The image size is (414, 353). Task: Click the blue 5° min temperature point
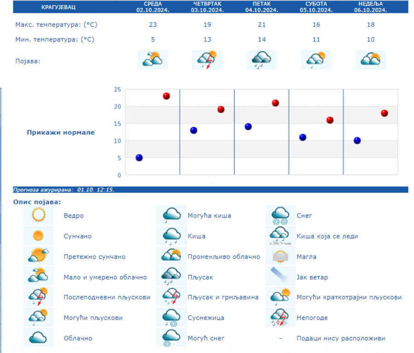[x=139, y=158]
